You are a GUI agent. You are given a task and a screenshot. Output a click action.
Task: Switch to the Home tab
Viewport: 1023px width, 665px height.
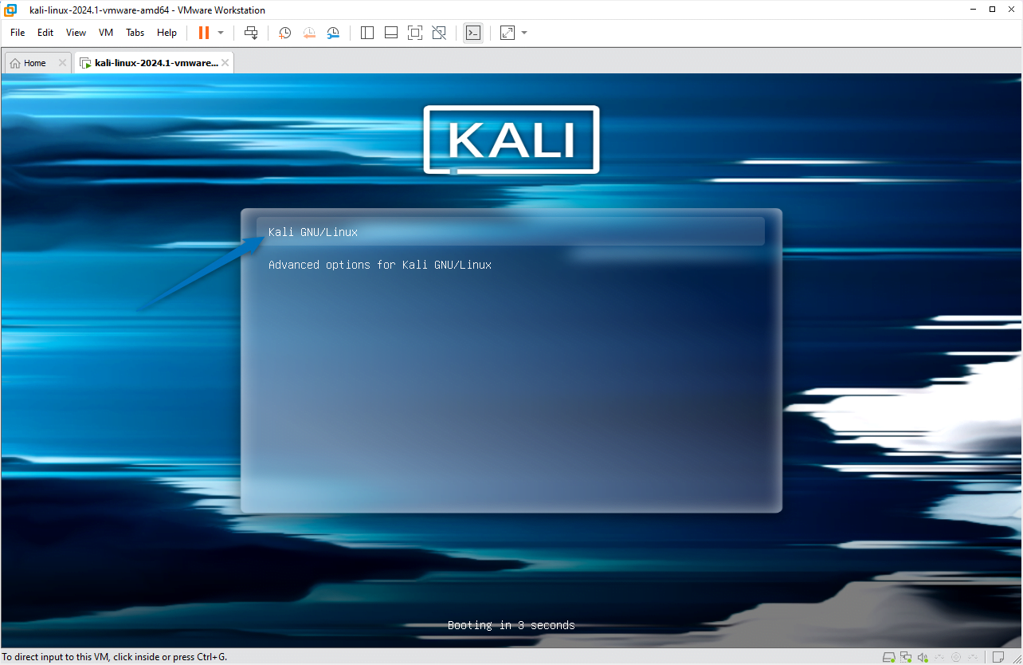point(33,62)
